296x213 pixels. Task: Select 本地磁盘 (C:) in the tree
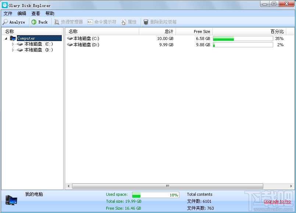point(39,44)
